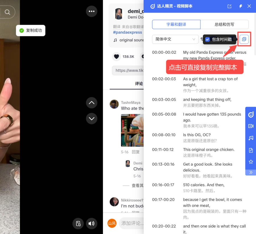Click the 达人精灵 logo in the panel header

tap(152, 6)
